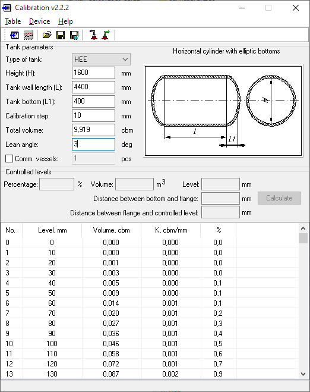Click the Calibration step field
This screenshot has width=310, height=392.
pos(93,115)
